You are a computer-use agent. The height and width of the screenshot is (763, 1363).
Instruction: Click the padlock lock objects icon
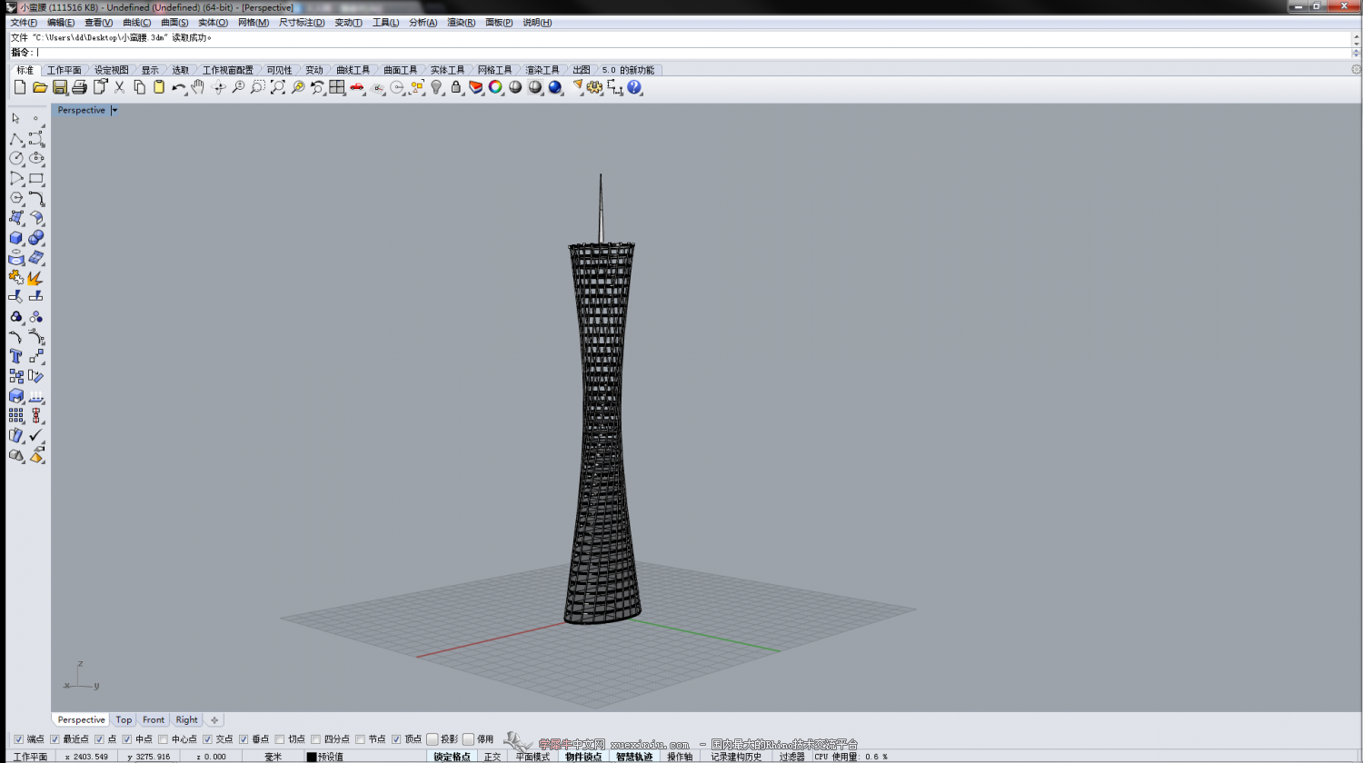coord(456,87)
